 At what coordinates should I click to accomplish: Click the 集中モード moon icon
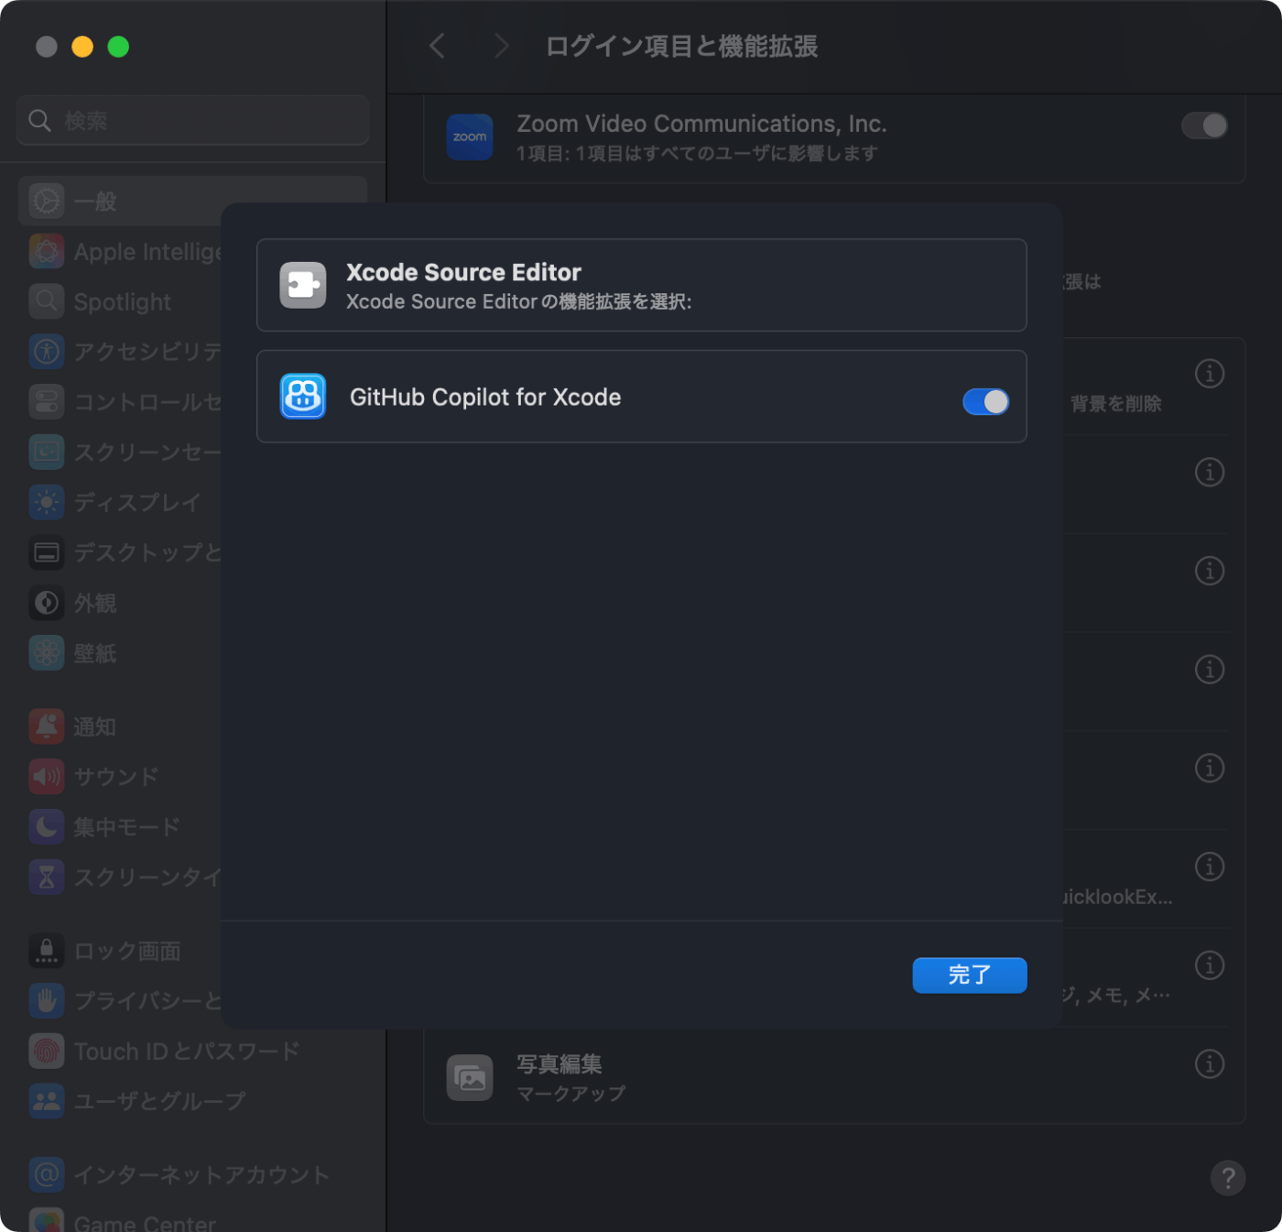click(x=47, y=827)
